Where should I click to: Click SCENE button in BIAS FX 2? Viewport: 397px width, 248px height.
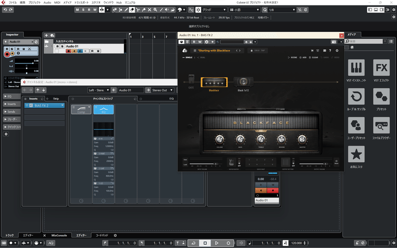click(292, 58)
